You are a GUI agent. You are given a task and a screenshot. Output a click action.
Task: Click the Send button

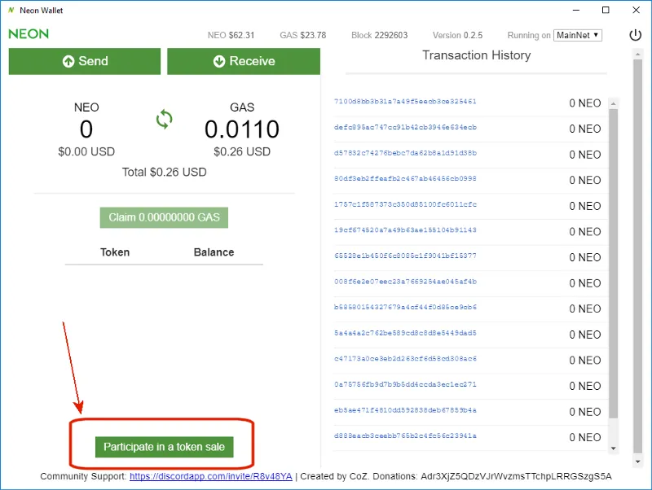point(85,61)
